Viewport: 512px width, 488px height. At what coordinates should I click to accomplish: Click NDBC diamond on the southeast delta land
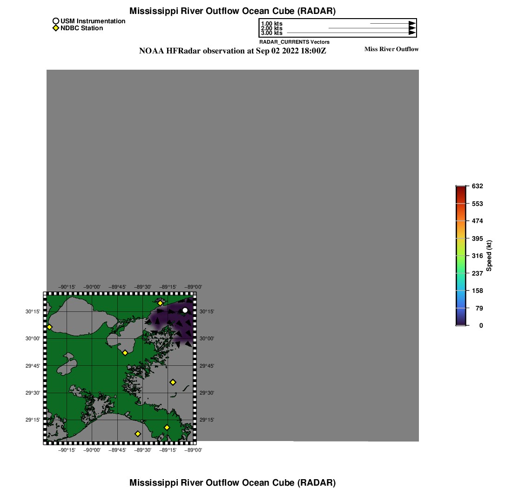click(167, 428)
